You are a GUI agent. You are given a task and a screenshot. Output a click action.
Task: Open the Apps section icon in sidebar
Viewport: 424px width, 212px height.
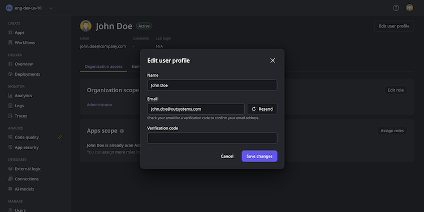click(x=10, y=32)
